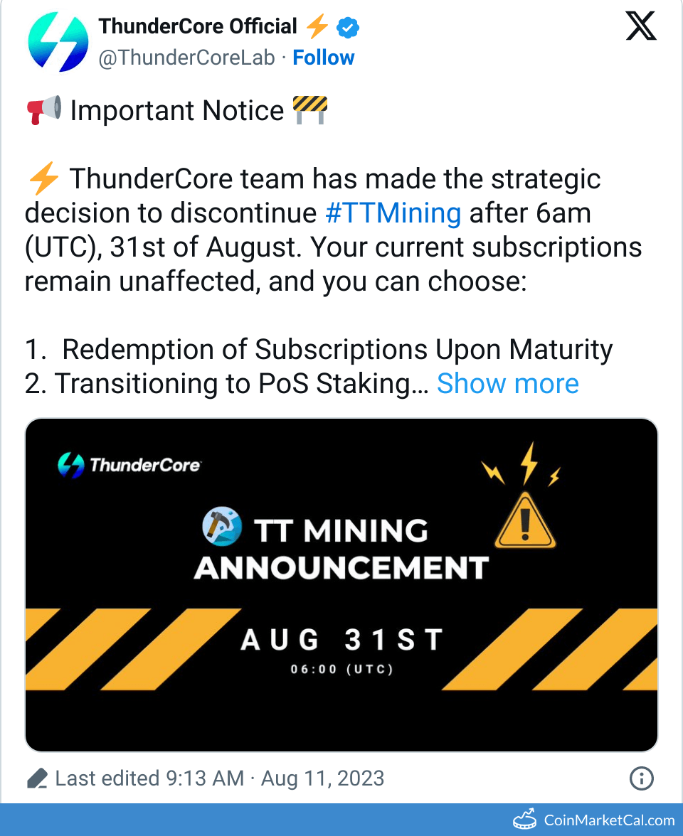Open the #TTMining hashtag
The image size is (683, 836).
[393, 213]
